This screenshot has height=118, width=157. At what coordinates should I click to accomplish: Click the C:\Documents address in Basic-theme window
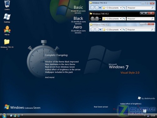coord(112,8)
